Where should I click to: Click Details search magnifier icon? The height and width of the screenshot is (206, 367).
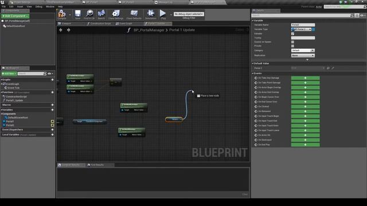pos(352,15)
